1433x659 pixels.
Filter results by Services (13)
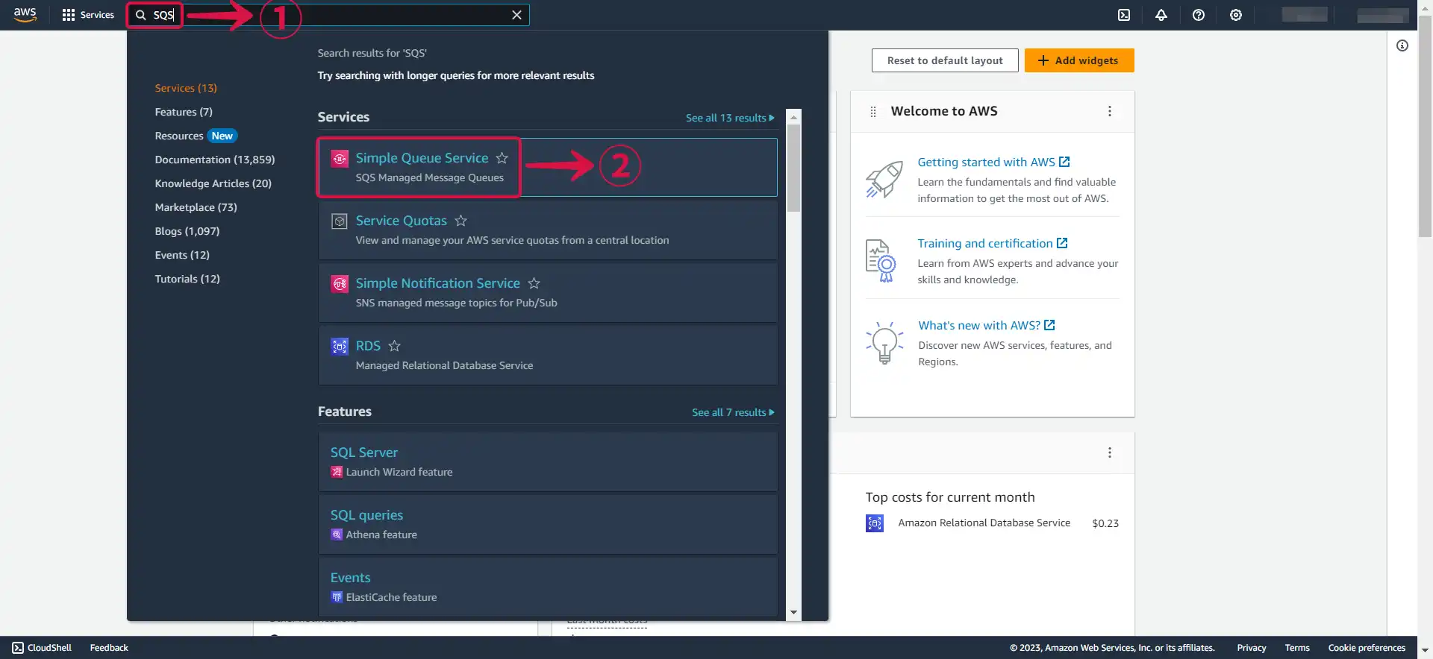click(x=186, y=88)
